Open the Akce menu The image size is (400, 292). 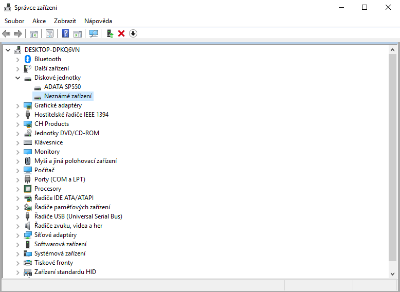(39, 21)
